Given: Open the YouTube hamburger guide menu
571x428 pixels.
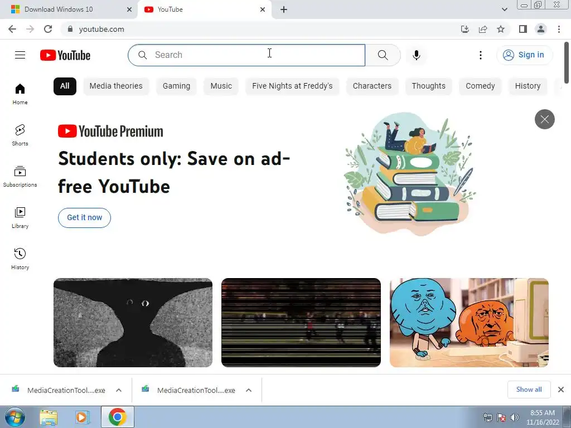Looking at the screenshot, I should [20, 55].
